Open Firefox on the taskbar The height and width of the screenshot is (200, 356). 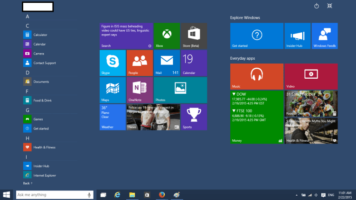click(x=162, y=195)
